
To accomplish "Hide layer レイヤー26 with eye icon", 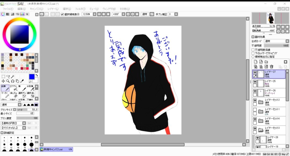I will pyautogui.click(x=255, y=91).
